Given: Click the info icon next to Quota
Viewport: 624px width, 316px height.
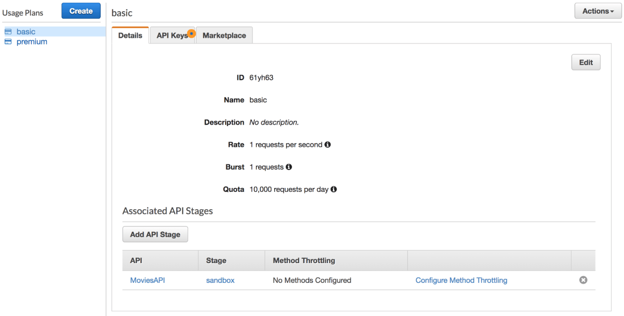Looking at the screenshot, I should 334,189.
